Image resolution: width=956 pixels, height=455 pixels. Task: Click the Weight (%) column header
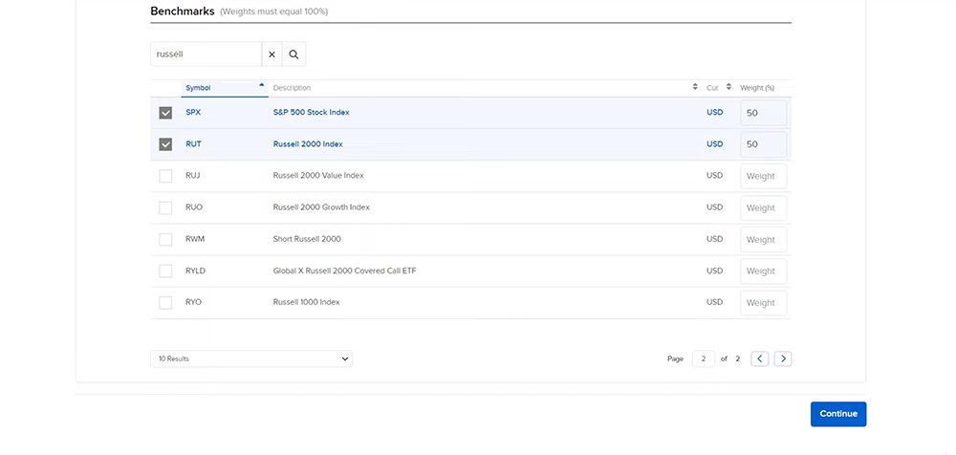[757, 88]
